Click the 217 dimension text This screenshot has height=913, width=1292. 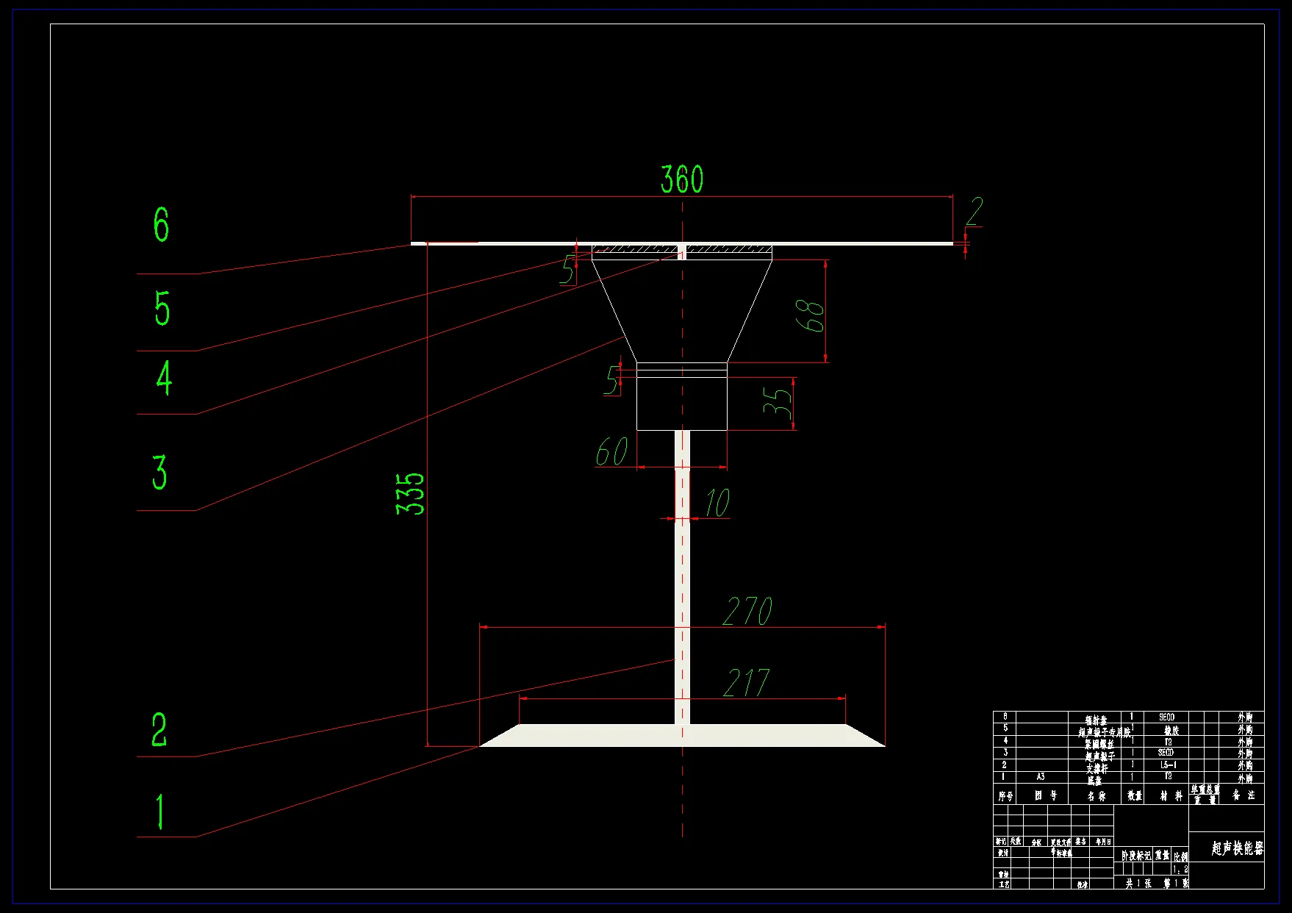(747, 683)
